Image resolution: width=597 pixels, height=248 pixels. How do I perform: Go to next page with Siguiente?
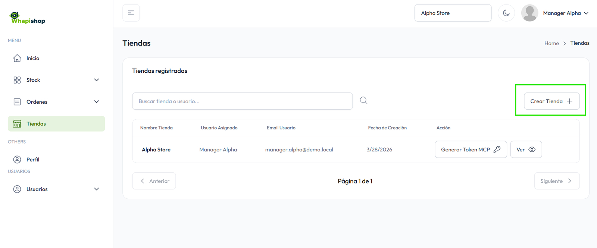pyautogui.click(x=556, y=181)
